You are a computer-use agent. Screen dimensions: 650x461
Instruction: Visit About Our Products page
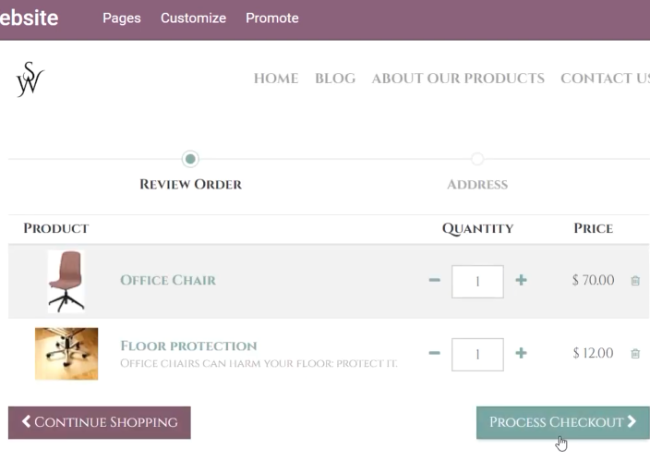(458, 79)
